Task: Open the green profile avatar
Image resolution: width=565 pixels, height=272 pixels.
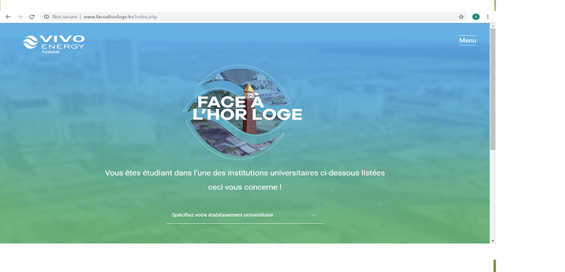Action: click(x=476, y=16)
